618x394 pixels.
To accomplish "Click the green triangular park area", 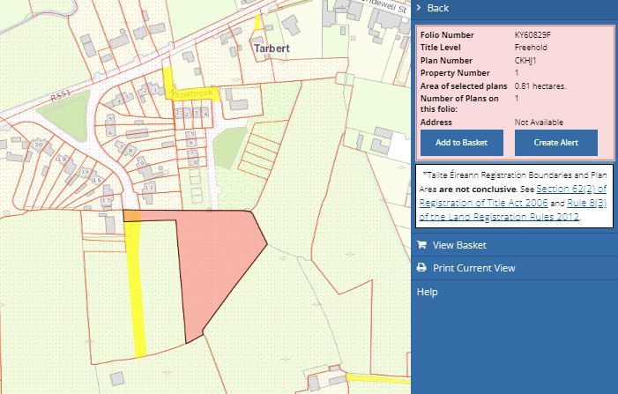I will [63, 115].
